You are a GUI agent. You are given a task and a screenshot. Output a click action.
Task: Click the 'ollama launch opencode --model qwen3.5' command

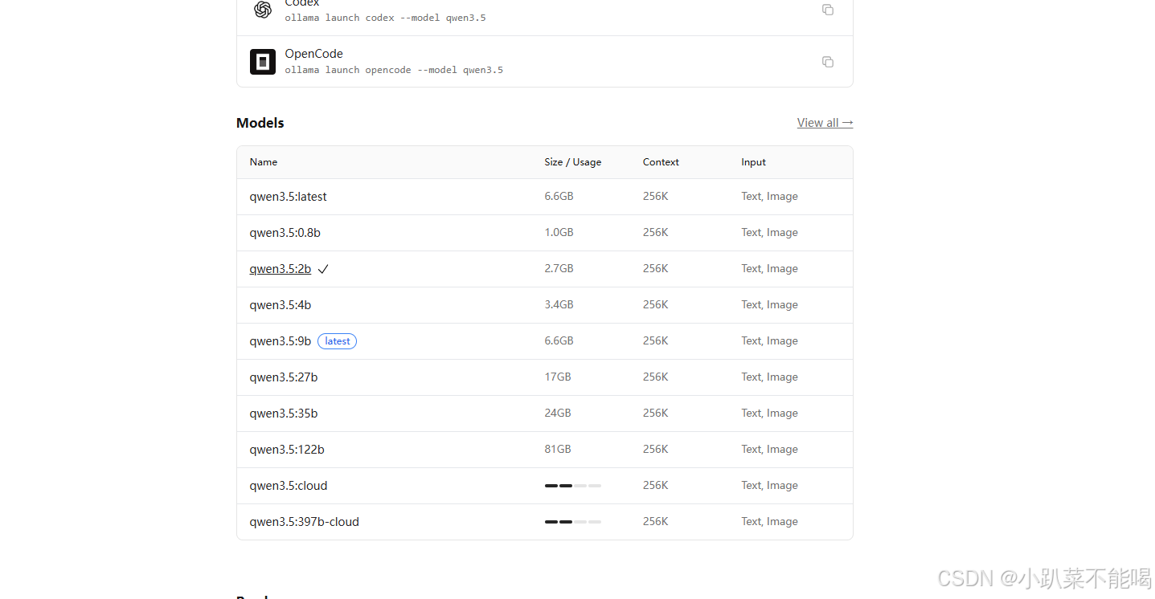[394, 70]
